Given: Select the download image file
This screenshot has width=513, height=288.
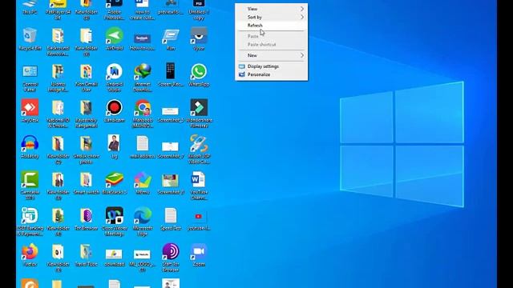Looking at the screenshot, I should 114,258.
